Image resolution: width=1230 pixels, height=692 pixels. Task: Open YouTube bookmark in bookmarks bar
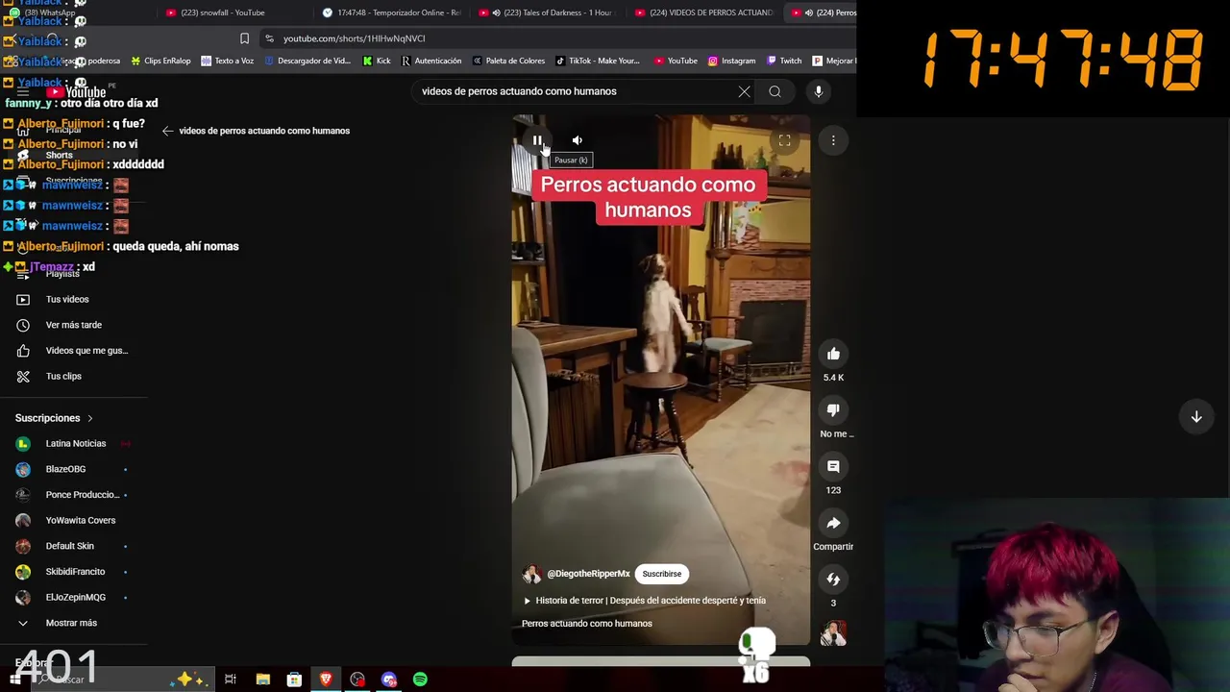tap(676, 61)
